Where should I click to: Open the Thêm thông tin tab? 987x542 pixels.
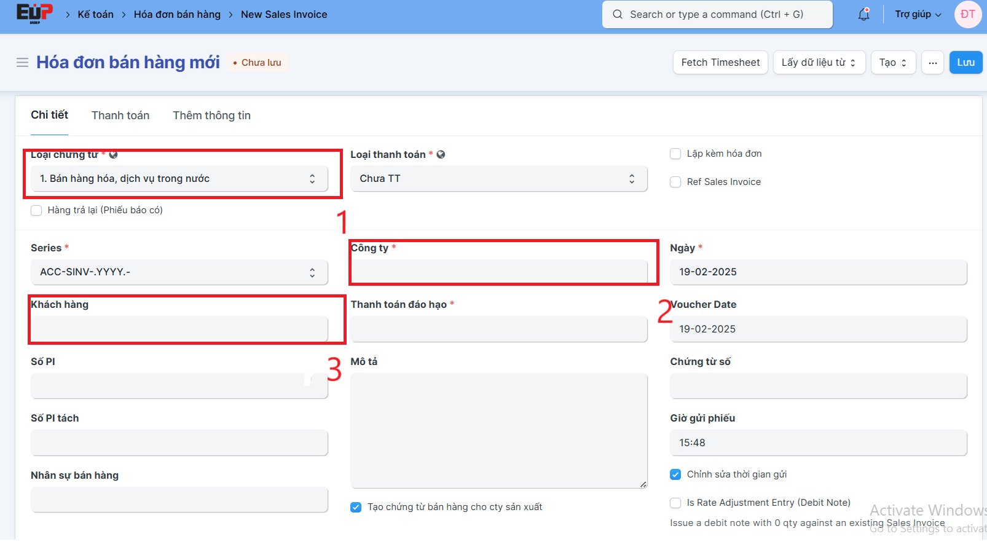click(x=211, y=116)
